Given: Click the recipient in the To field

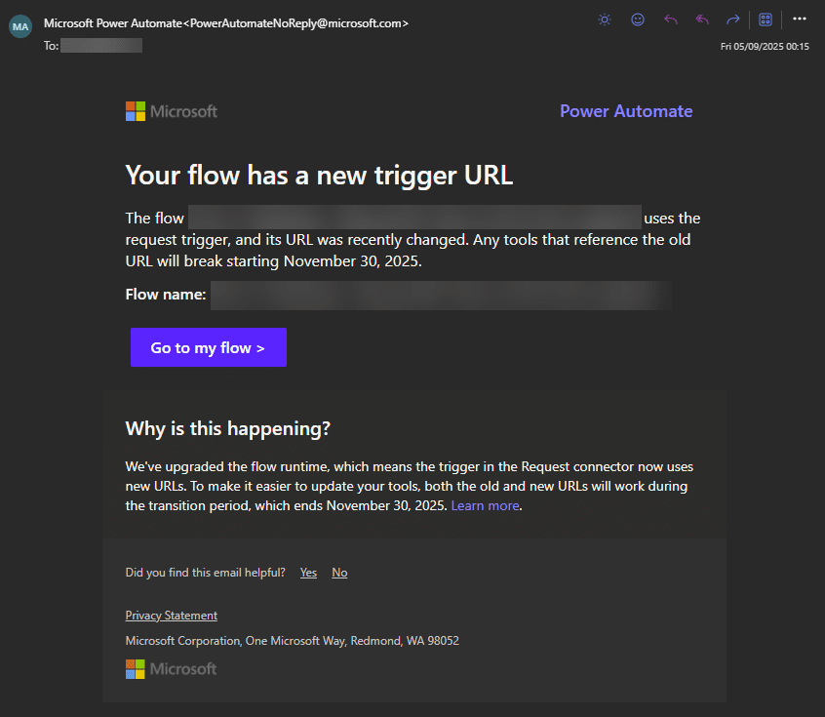Looking at the screenshot, I should pos(101,44).
